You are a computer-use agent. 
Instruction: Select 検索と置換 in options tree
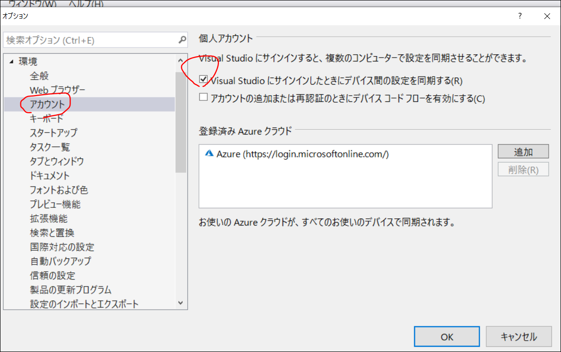(x=52, y=233)
